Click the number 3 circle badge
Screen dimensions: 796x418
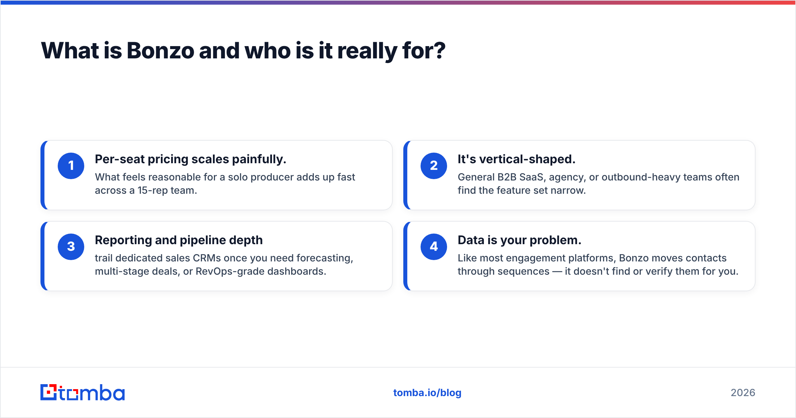pos(71,247)
